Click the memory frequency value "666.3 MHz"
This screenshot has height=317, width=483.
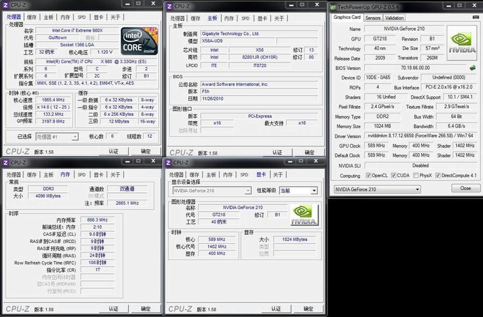[98, 220]
